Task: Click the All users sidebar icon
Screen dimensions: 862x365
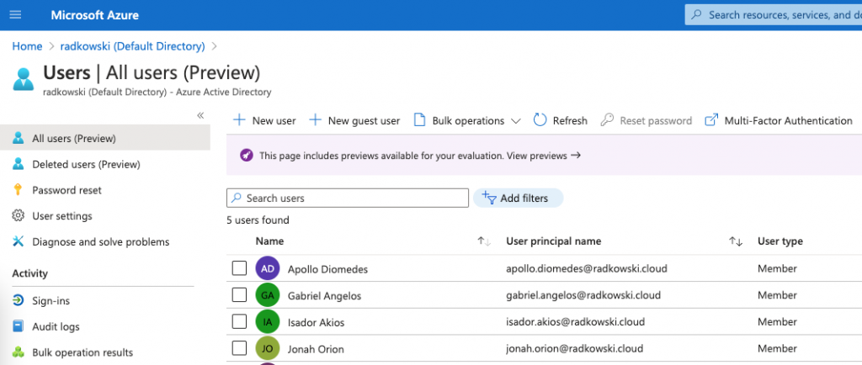Action: pyautogui.click(x=19, y=138)
